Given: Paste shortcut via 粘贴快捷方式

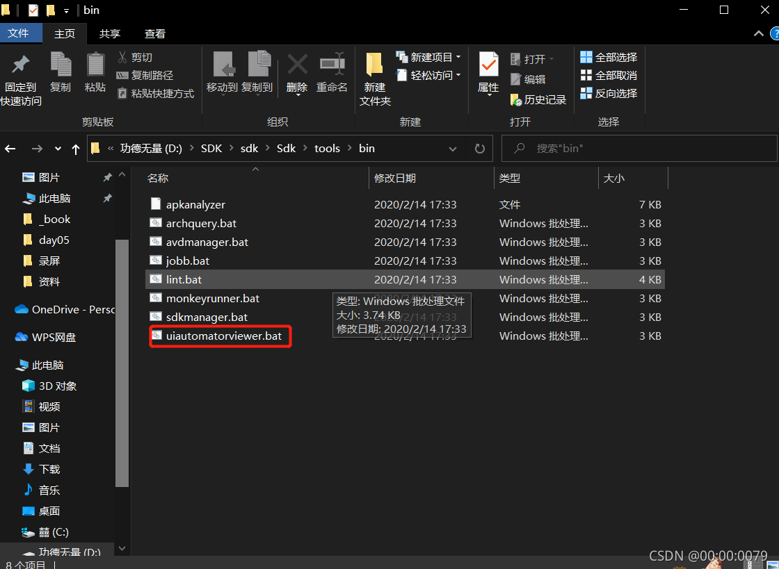Looking at the screenshot, I should tap(156, 93).
